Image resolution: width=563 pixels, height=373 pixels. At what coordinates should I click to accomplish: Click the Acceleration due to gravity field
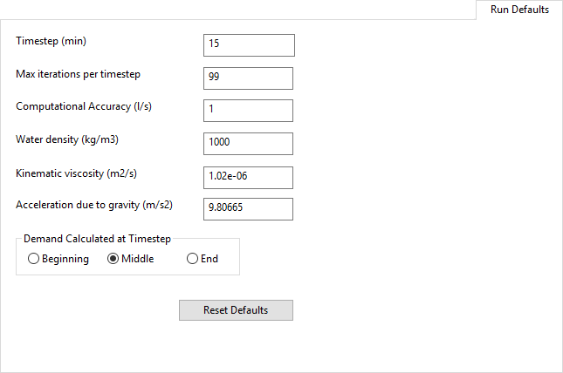click(x=248, y=209)
